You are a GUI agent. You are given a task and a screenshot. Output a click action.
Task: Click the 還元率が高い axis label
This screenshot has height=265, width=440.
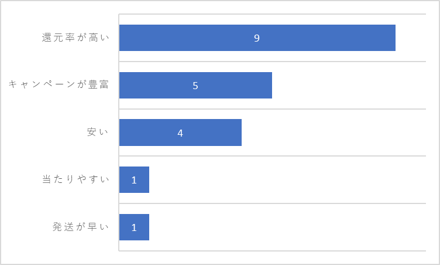coord(75,38)
